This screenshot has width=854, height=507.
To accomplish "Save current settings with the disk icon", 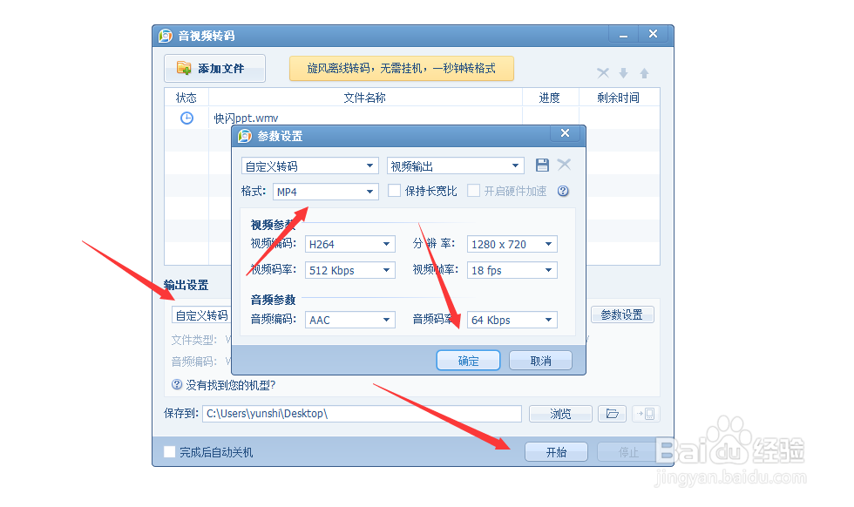I will tap(542, 164).
